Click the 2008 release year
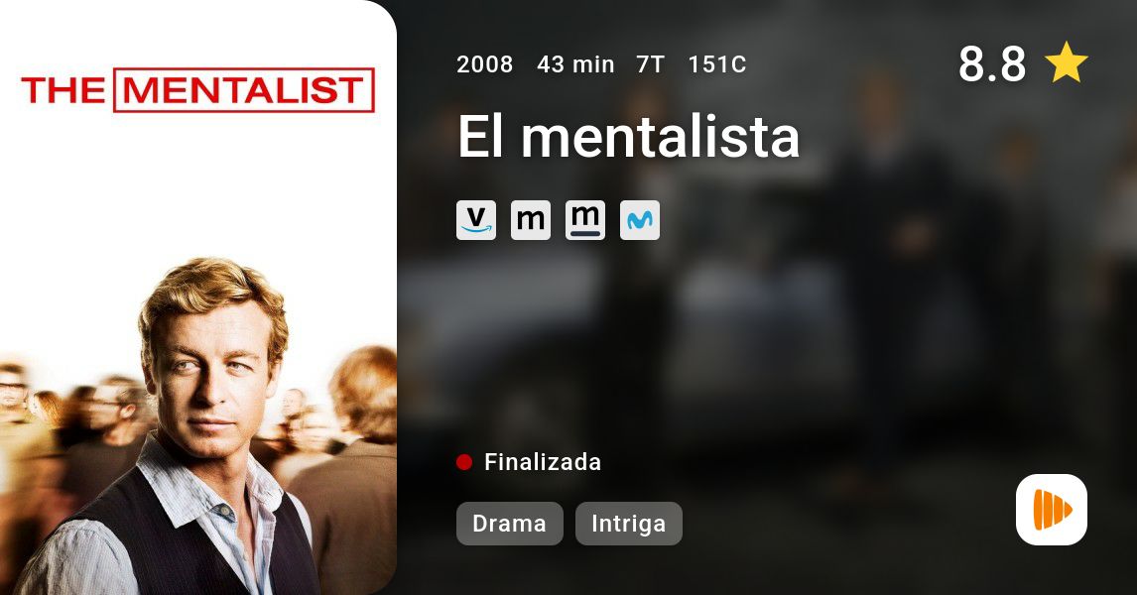 pos(484,64)
